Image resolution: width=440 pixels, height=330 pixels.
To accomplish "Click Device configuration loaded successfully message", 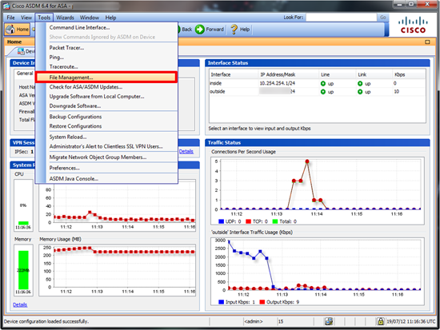I will coord(46,321).
